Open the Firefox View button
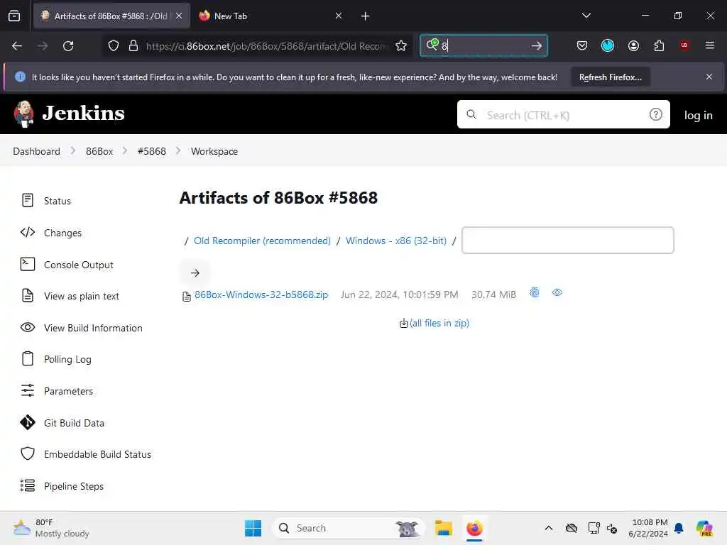This screenshot has height=545, width=727. click(14, 16)
